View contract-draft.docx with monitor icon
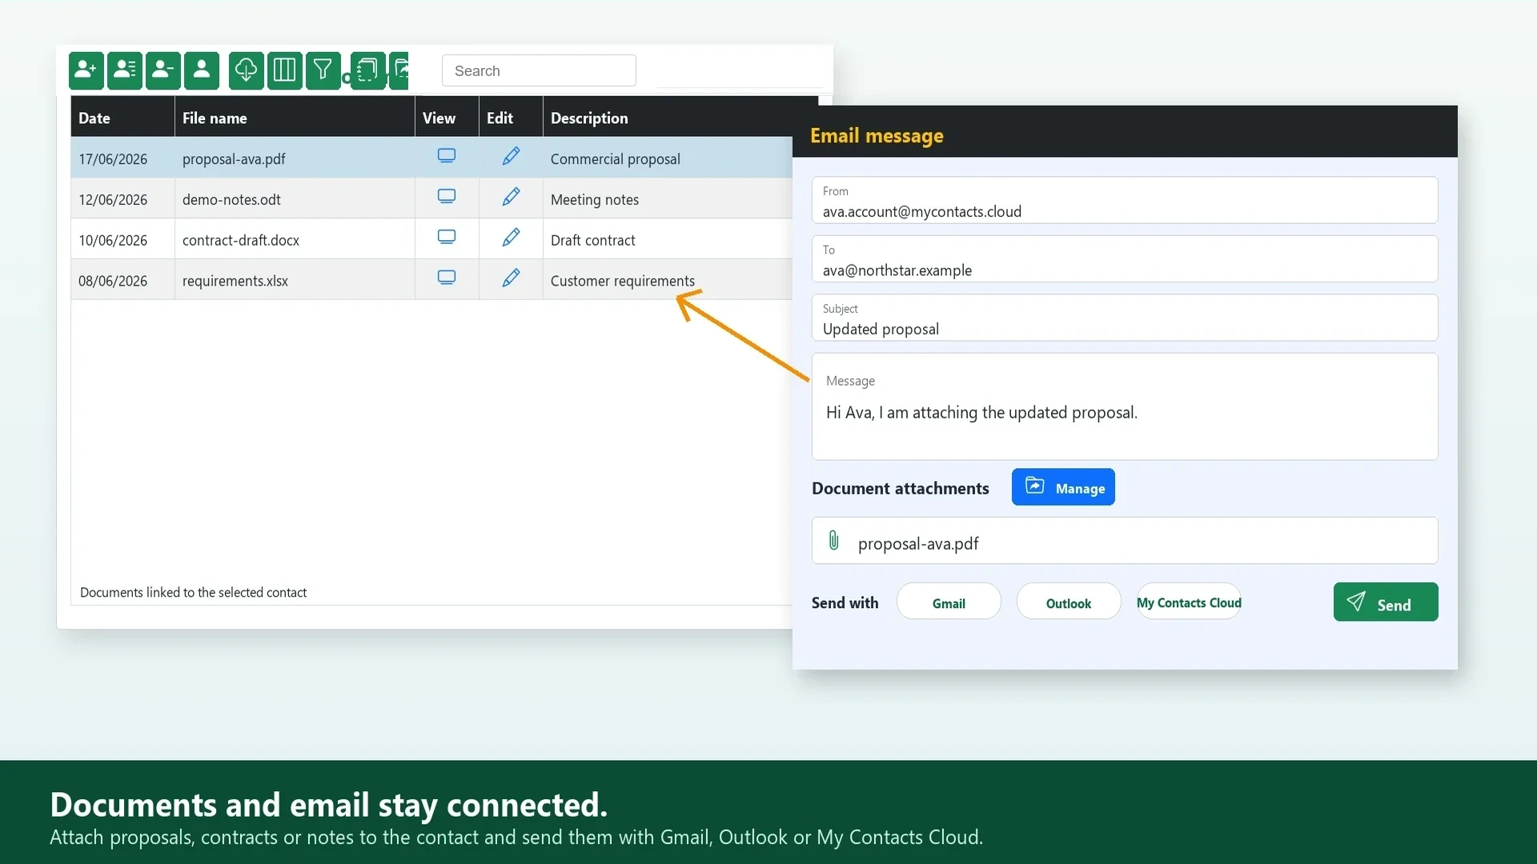The width and height of the screenshot is (1537, 864). pos(447,238)
